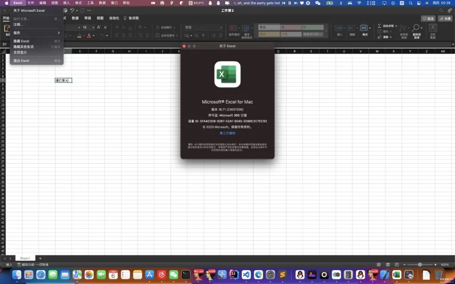This screenshot has width=455, height=284.
Task: Expand the formula bar arrow at right
Action: (452, 44)
